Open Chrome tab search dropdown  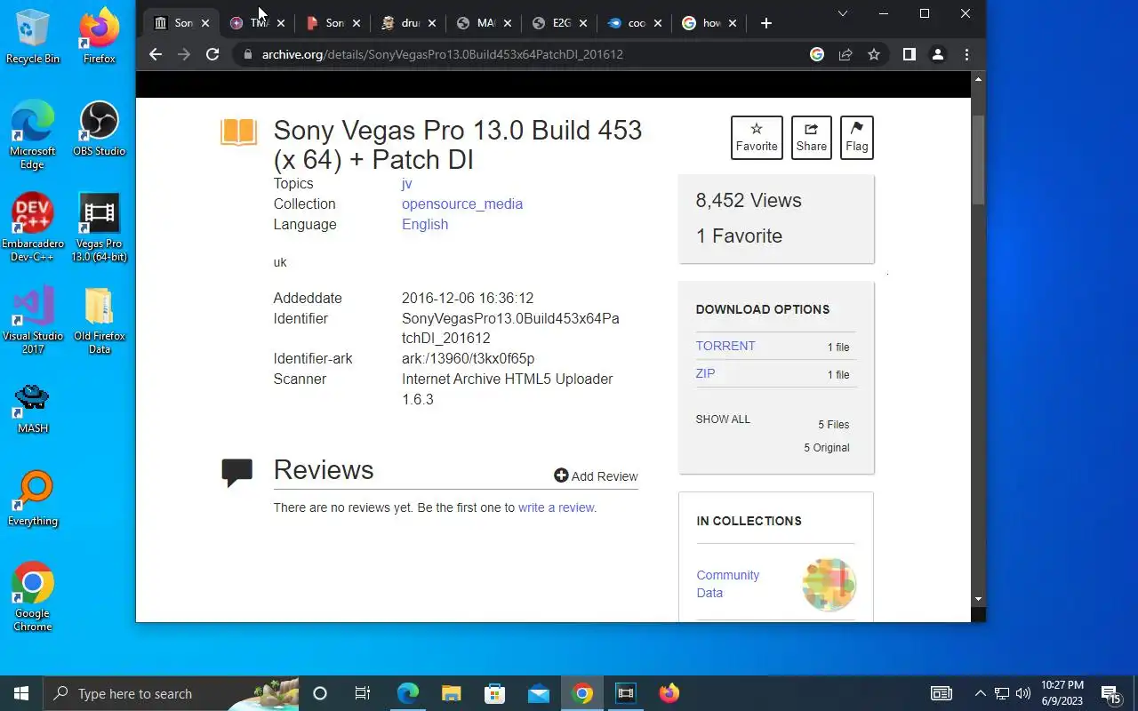click(x=843, y=13)
